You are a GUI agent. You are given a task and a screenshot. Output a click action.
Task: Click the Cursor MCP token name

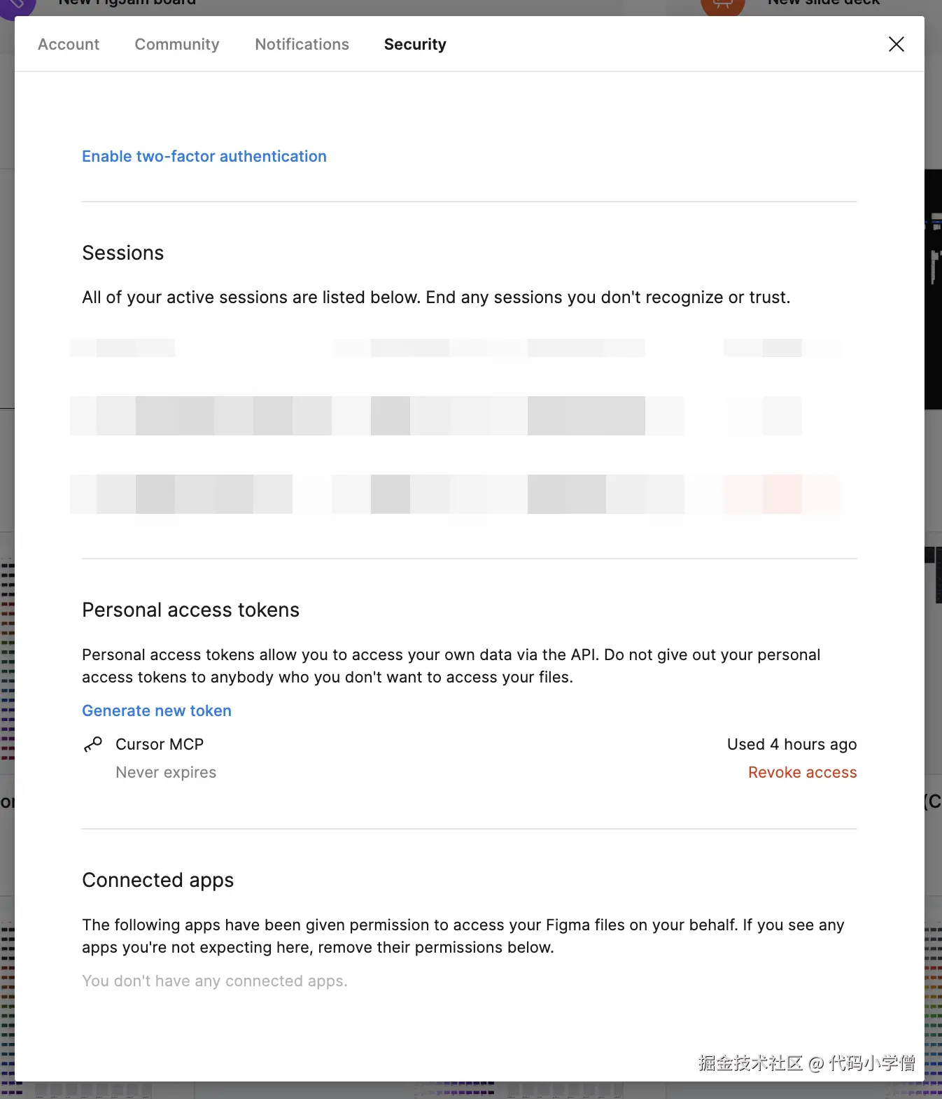tap(160, 744)
